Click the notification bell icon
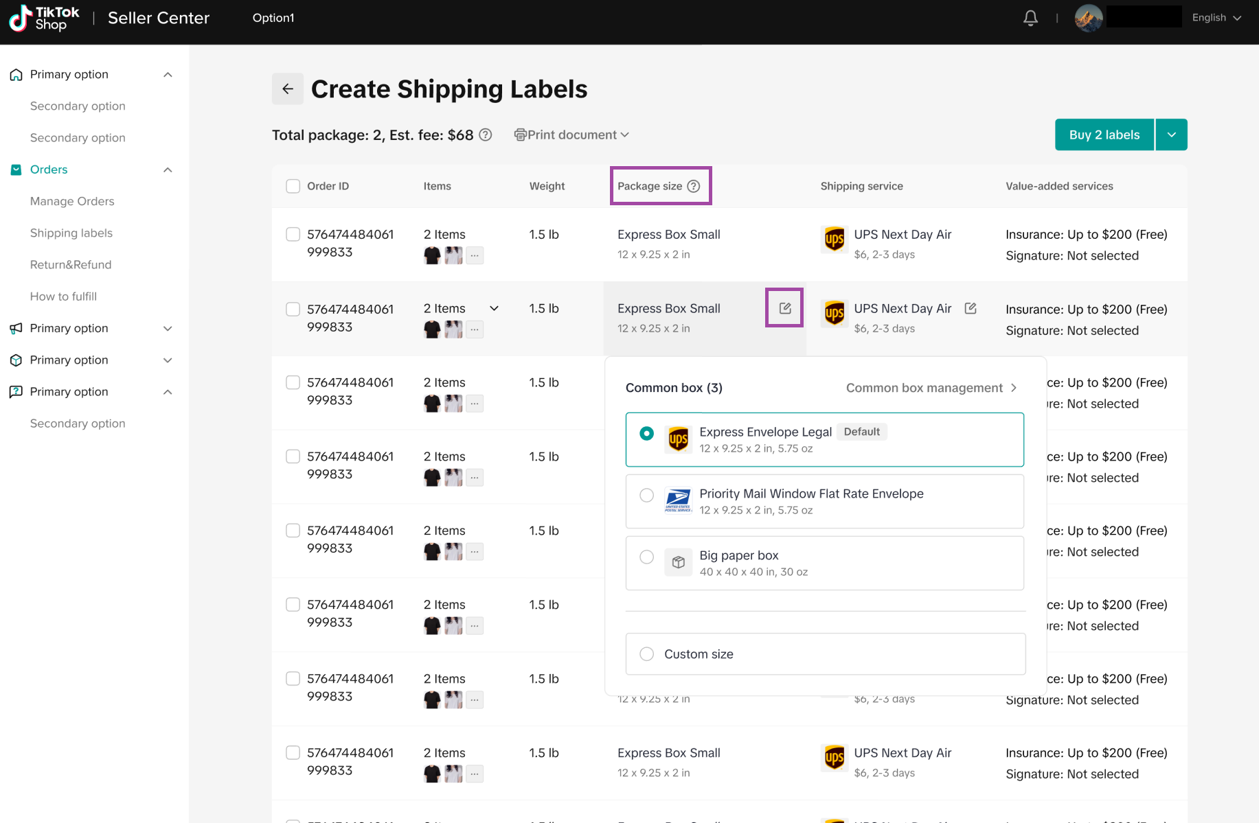The width and height of the screenshot is (1259, 823). coord(1030,18)
